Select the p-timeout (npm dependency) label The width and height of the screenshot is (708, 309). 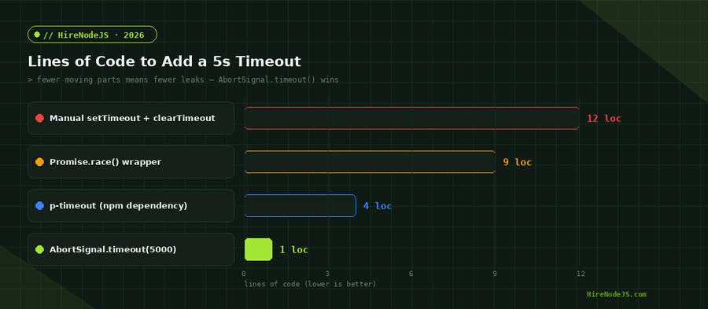131,206
